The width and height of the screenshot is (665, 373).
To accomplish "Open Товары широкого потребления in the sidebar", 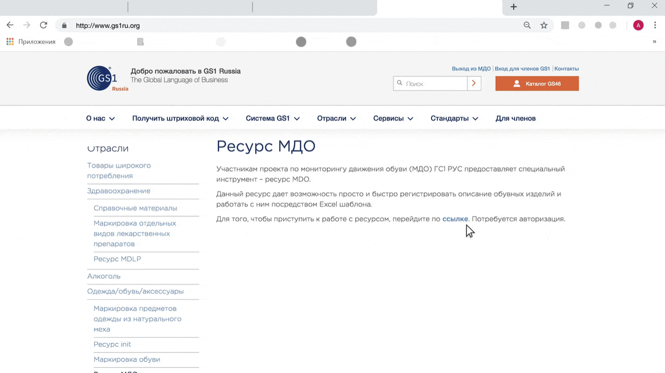I will coord(119,171).
